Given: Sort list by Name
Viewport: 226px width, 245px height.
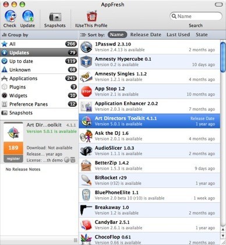Looking at the screenshot, I should coord(117,34).
